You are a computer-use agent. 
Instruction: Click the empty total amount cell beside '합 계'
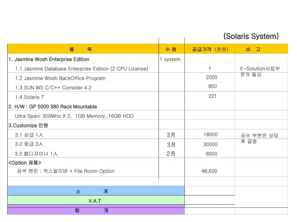pos(210,211)
